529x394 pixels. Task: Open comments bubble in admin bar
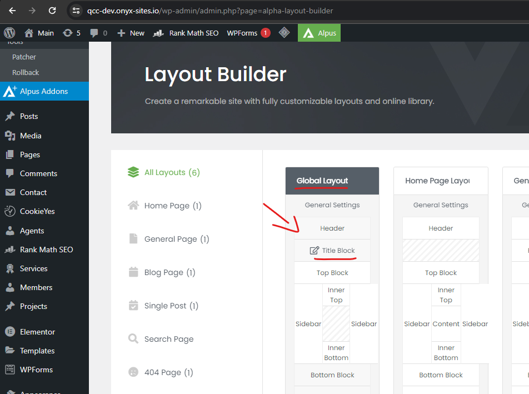(98, 33)
